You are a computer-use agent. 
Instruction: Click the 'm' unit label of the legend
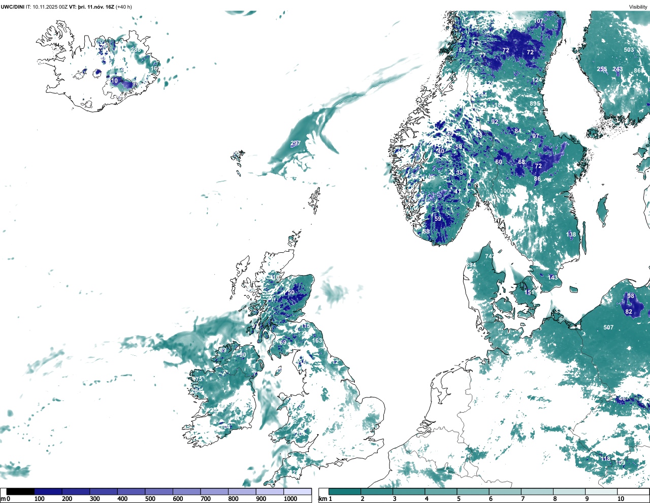pyautogui.click(x=3, y=499)
